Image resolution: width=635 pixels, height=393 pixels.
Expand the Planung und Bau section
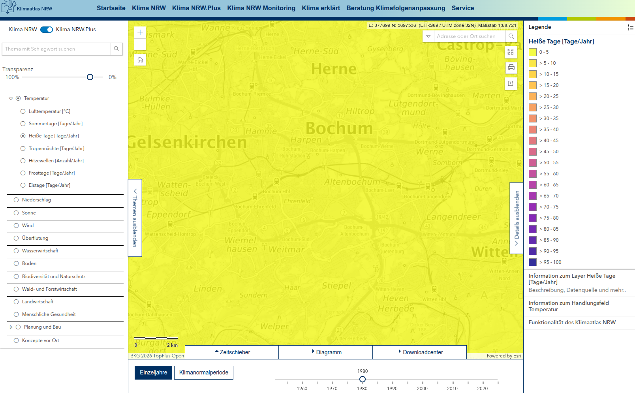(x=11, y=327)
